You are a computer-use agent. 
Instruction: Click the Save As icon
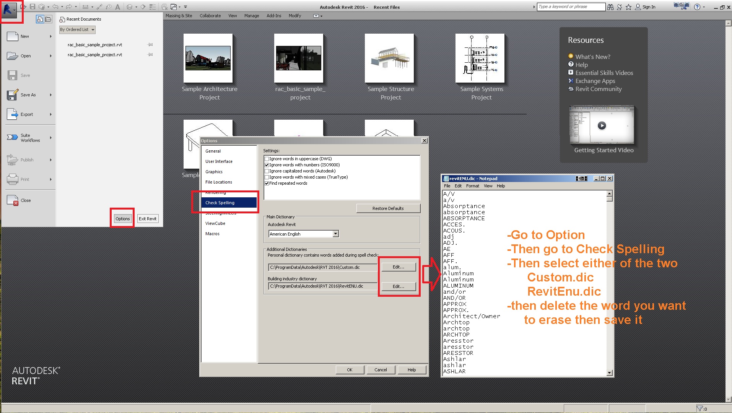(x=13, y=95)
